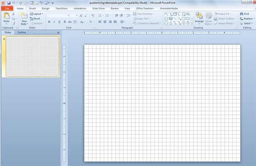The image size is (256, 166).
Task: Click the Paste clipboard icon
Action: tap(6, 16)
